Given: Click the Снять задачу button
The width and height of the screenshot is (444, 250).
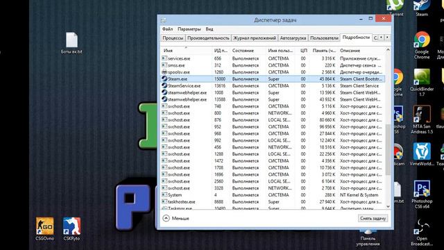Looking at the screenshot, I should 373,218.
